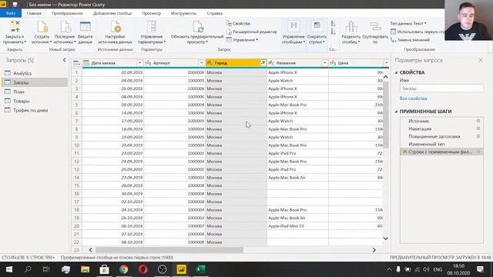Click vertical scroll down arrow
This screenshot has height=277, width=493.
(386, 239)
